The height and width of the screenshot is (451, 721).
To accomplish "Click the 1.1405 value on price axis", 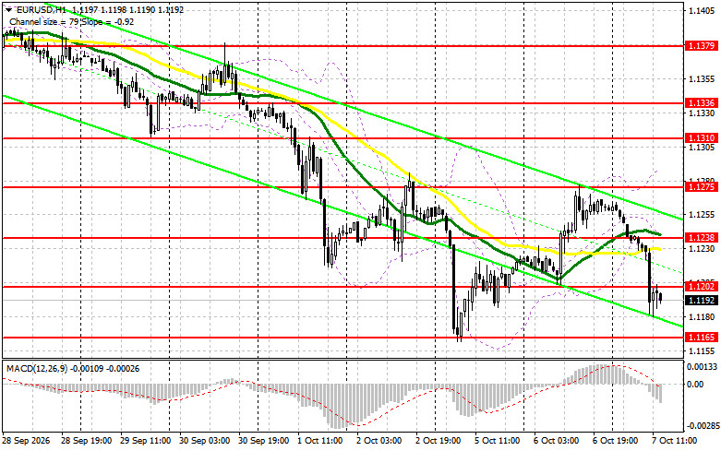I will click(x=702, y=10).
